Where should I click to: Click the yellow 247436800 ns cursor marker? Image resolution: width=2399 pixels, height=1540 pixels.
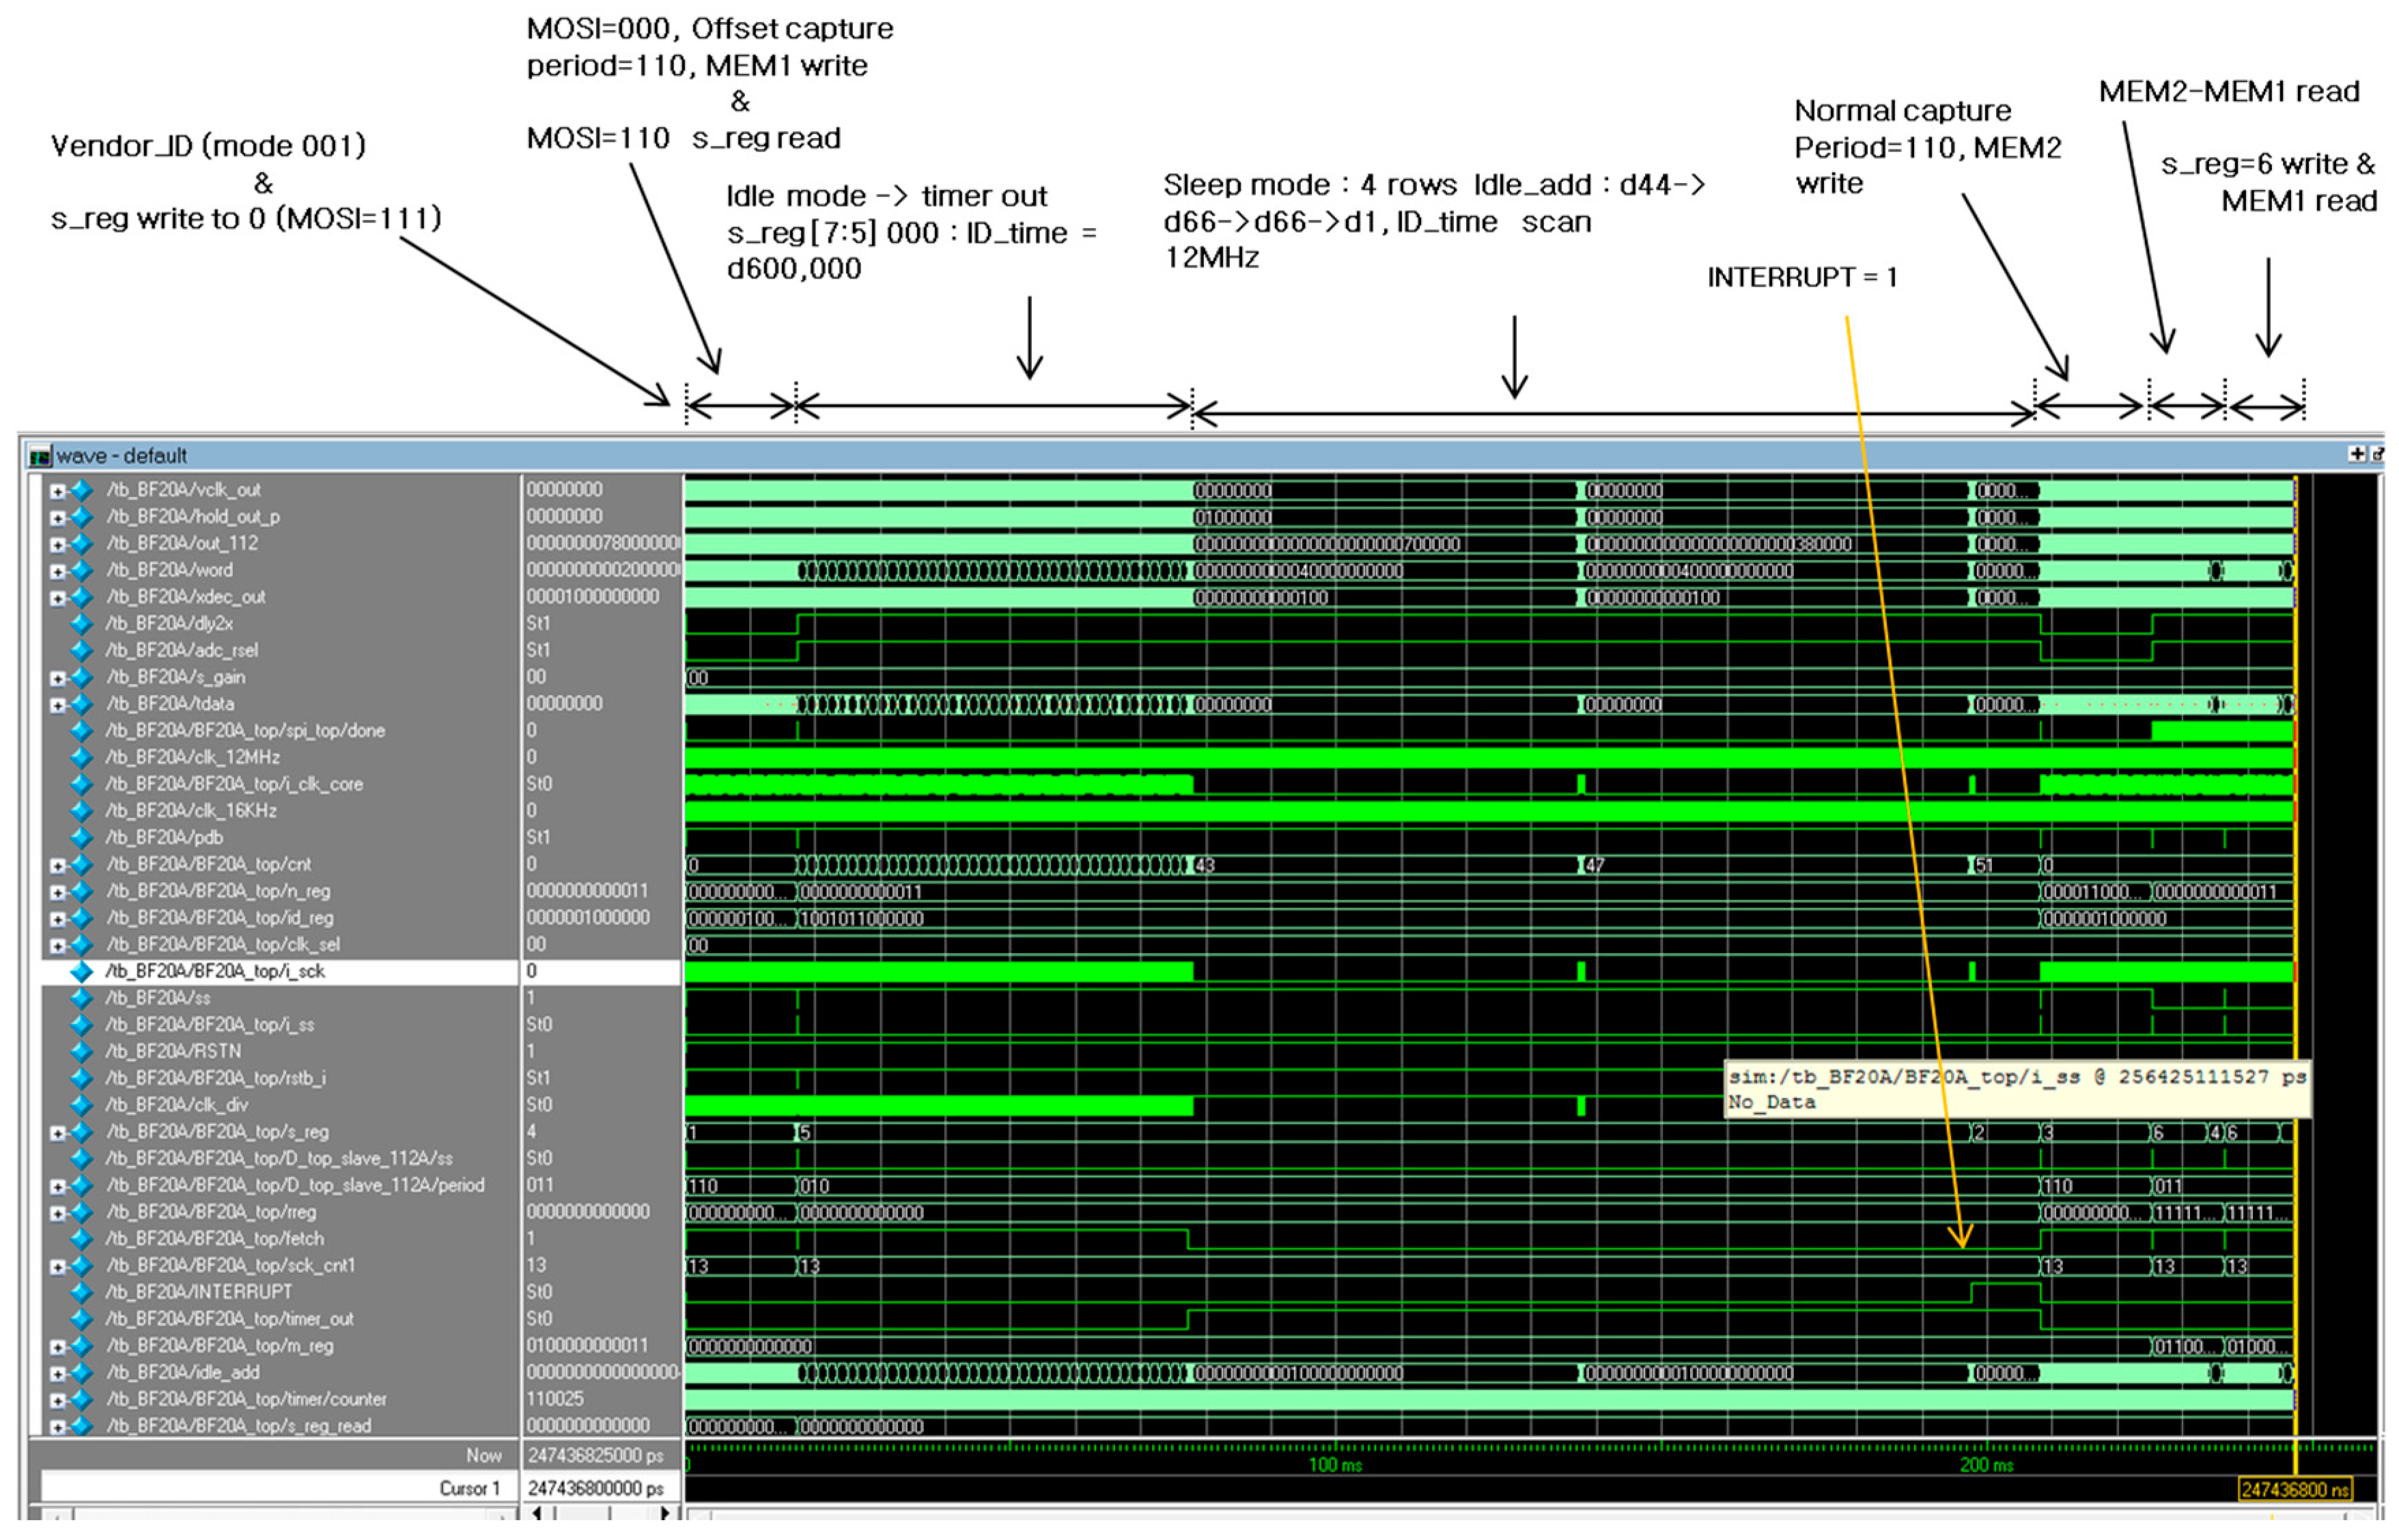2294,1490
